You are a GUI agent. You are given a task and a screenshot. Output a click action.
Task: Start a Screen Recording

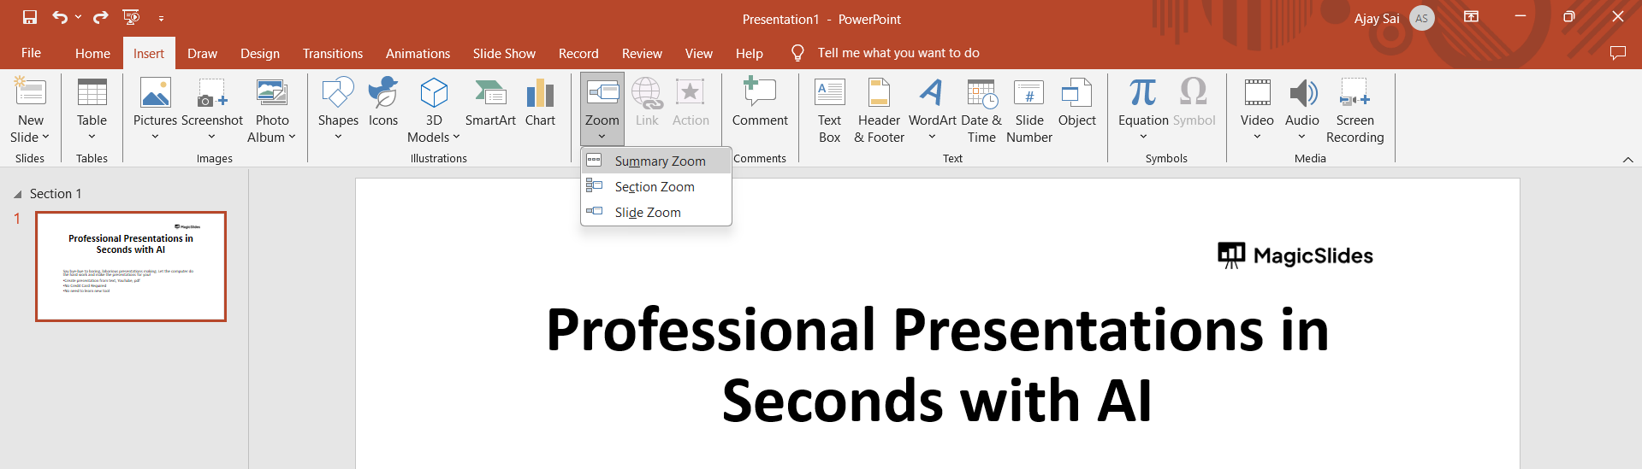pos(1355,109)
